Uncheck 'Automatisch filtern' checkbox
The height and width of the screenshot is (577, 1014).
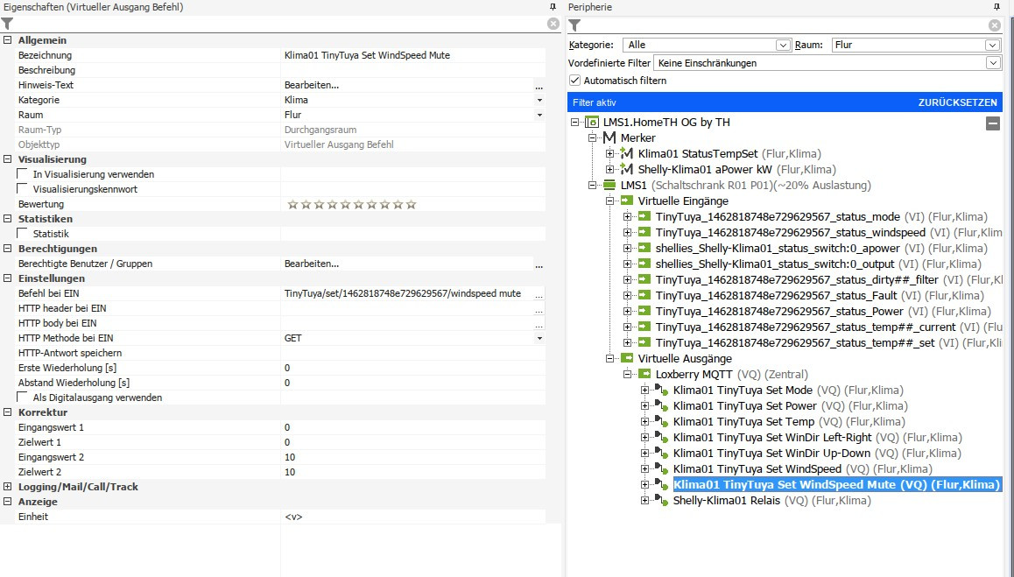pyautogui.click(x=575, y=81)
